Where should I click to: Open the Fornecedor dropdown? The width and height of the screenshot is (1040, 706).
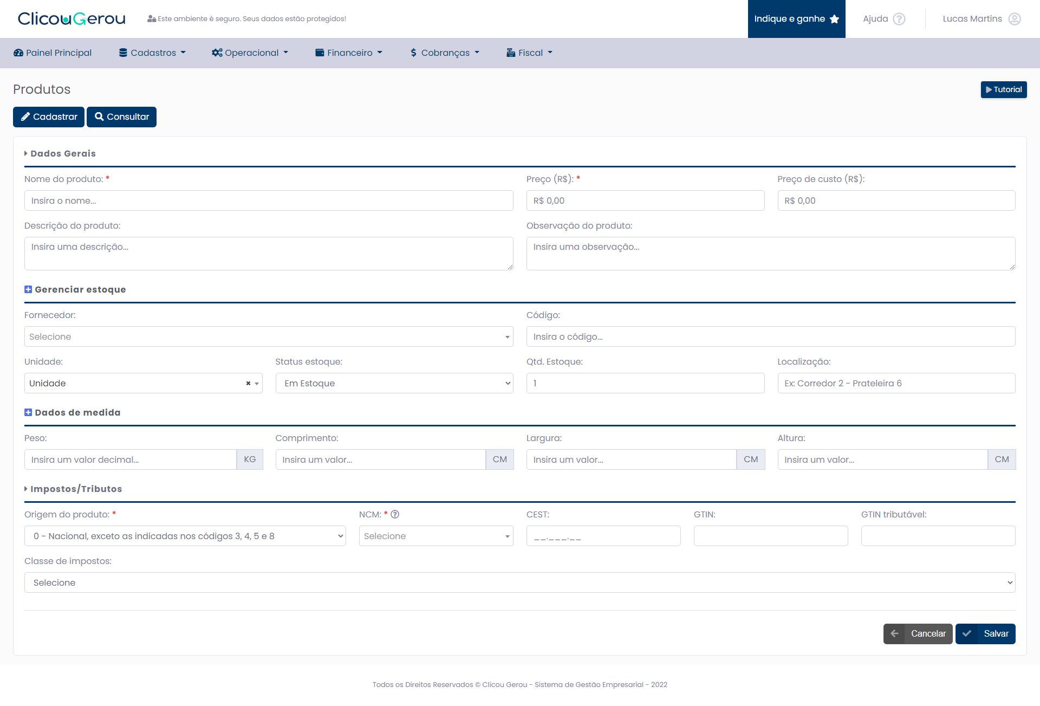click(269, 336)
